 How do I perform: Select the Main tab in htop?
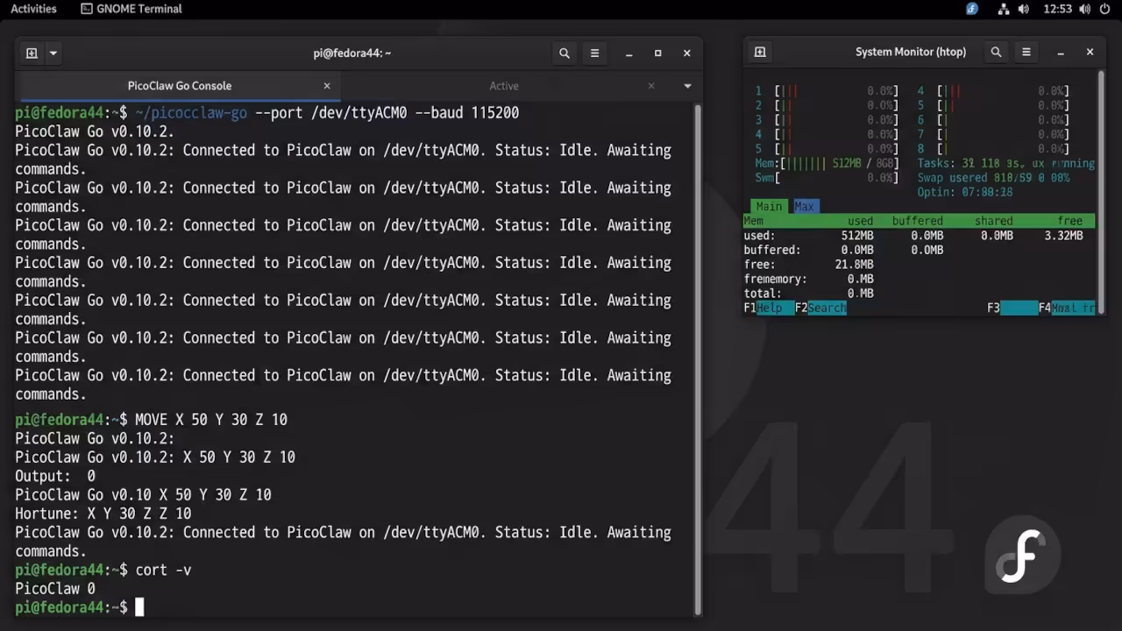[769, 207]
